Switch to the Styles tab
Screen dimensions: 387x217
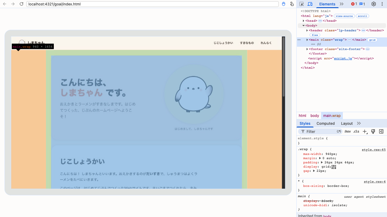pos(305,123)
